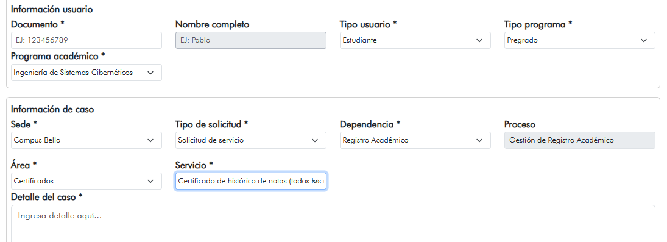Open the Servicio dropdown for certificado histórico
The width and height of the screenshot is (667, 242).
[x=251, y=181]
